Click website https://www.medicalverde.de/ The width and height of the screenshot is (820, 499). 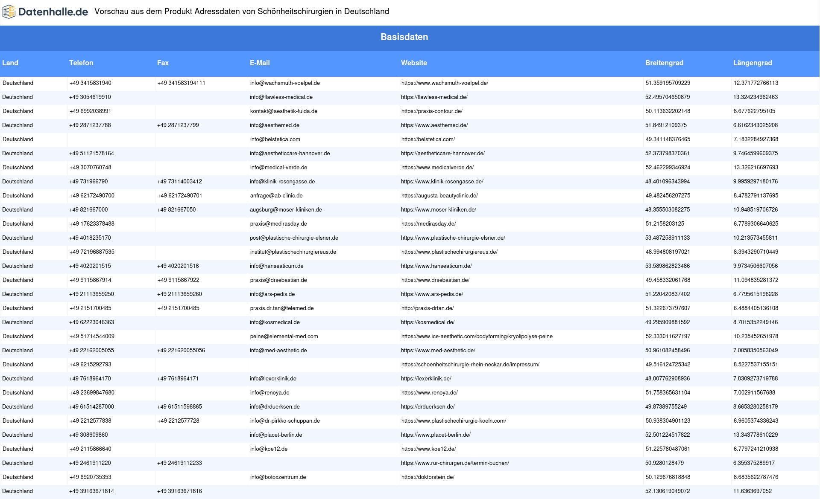pos(437,168)
